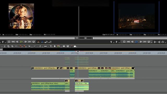
Task: Click the export/play-around-cursor icon at right
Action: click(x=163, y=42)
